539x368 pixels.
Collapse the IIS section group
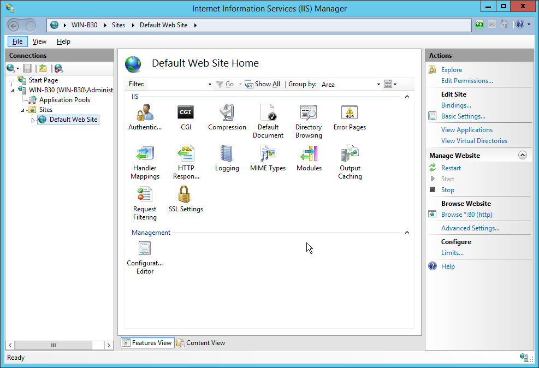tap(407, 97)
